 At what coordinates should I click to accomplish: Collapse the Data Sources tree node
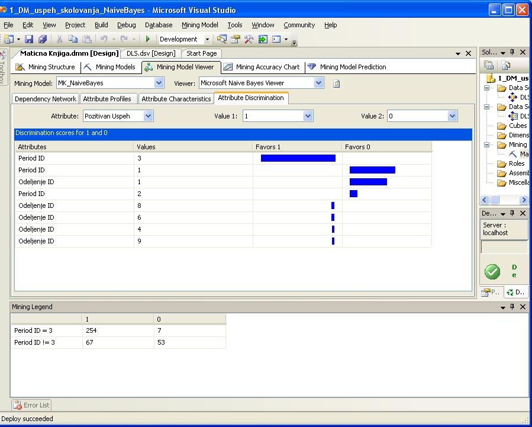pos(487,88)
